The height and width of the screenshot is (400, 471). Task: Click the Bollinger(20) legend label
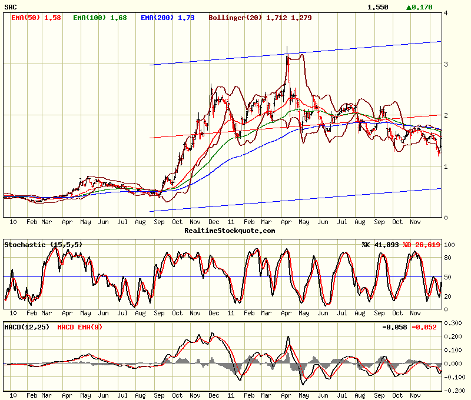(236, 18)
